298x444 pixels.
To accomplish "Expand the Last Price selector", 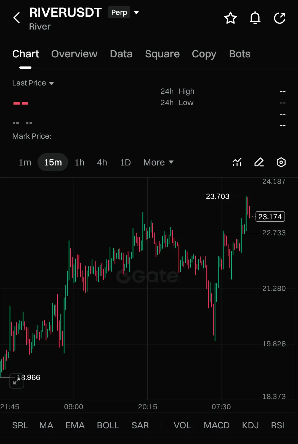I will [x=33, y=83].
